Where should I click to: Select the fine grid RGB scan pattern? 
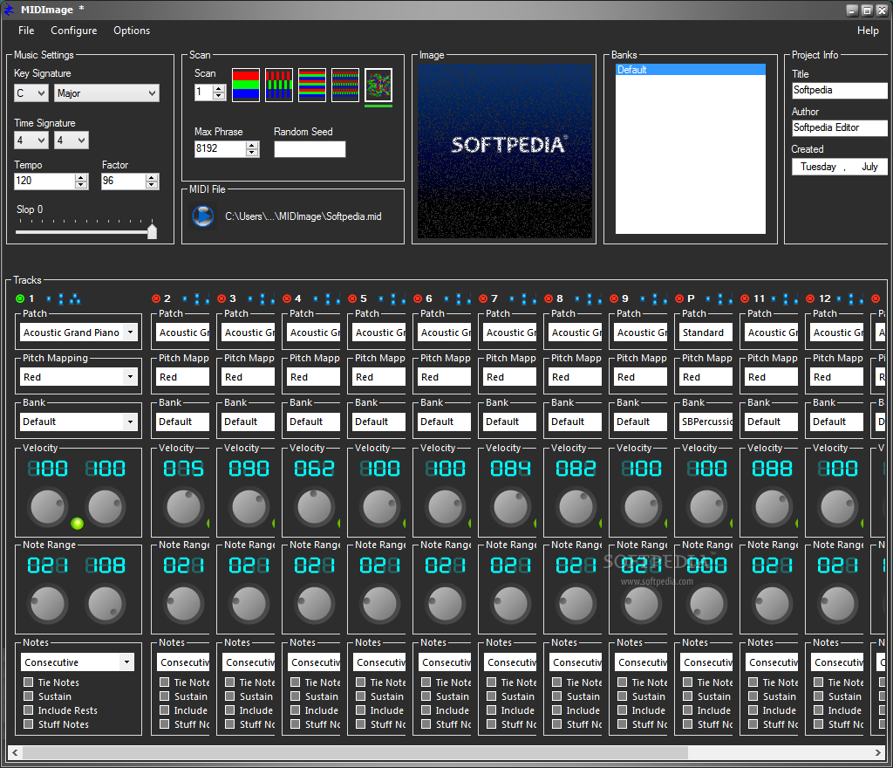click(x=345, y=85)
